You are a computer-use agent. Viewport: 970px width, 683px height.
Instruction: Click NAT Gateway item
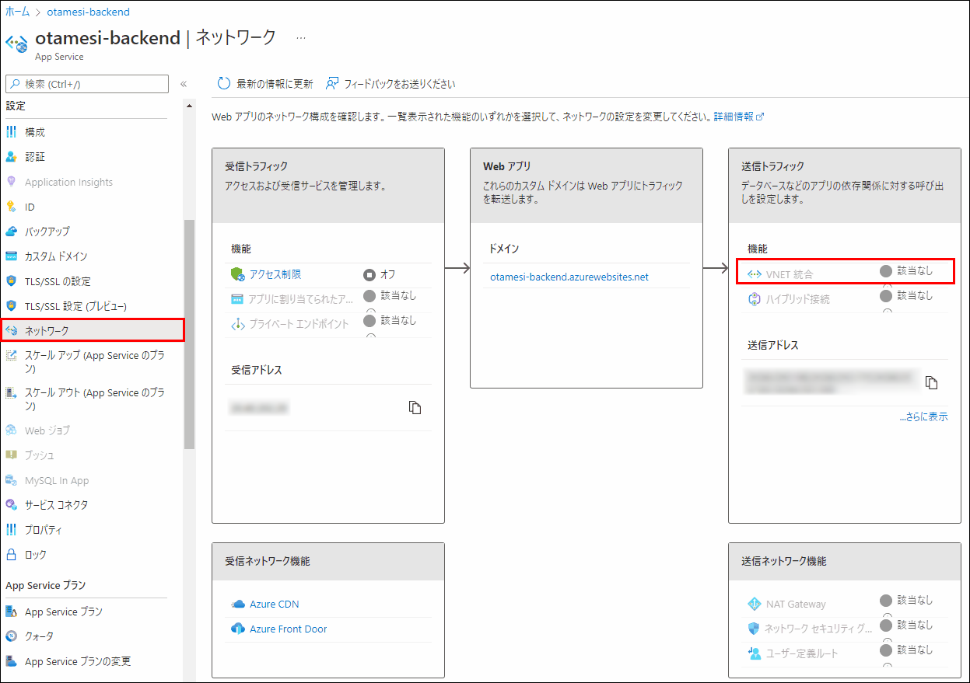[x=796, y=604]
